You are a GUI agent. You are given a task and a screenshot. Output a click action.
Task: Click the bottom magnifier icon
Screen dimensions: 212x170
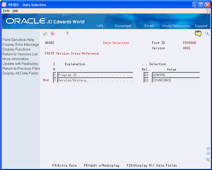tap(208, 159)
